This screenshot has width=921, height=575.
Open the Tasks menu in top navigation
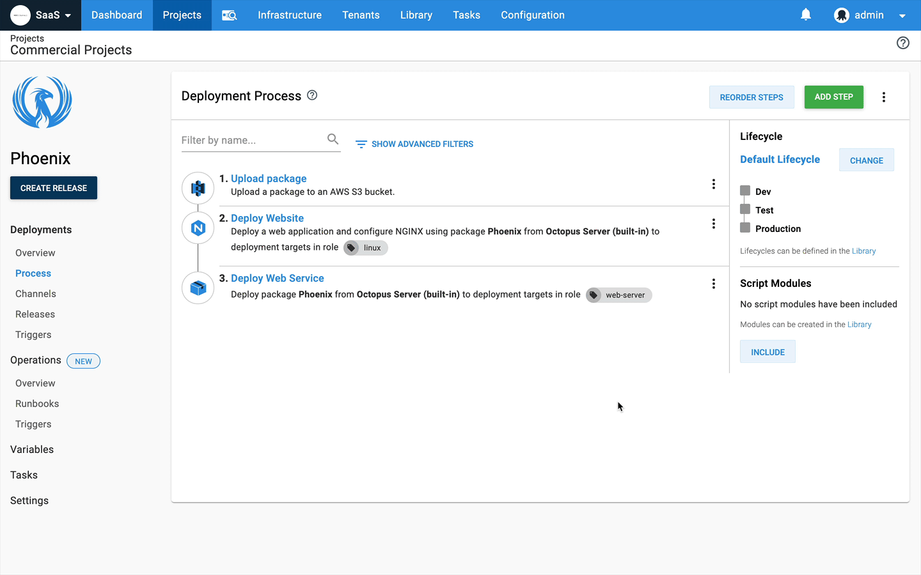(x=466, y=15)
